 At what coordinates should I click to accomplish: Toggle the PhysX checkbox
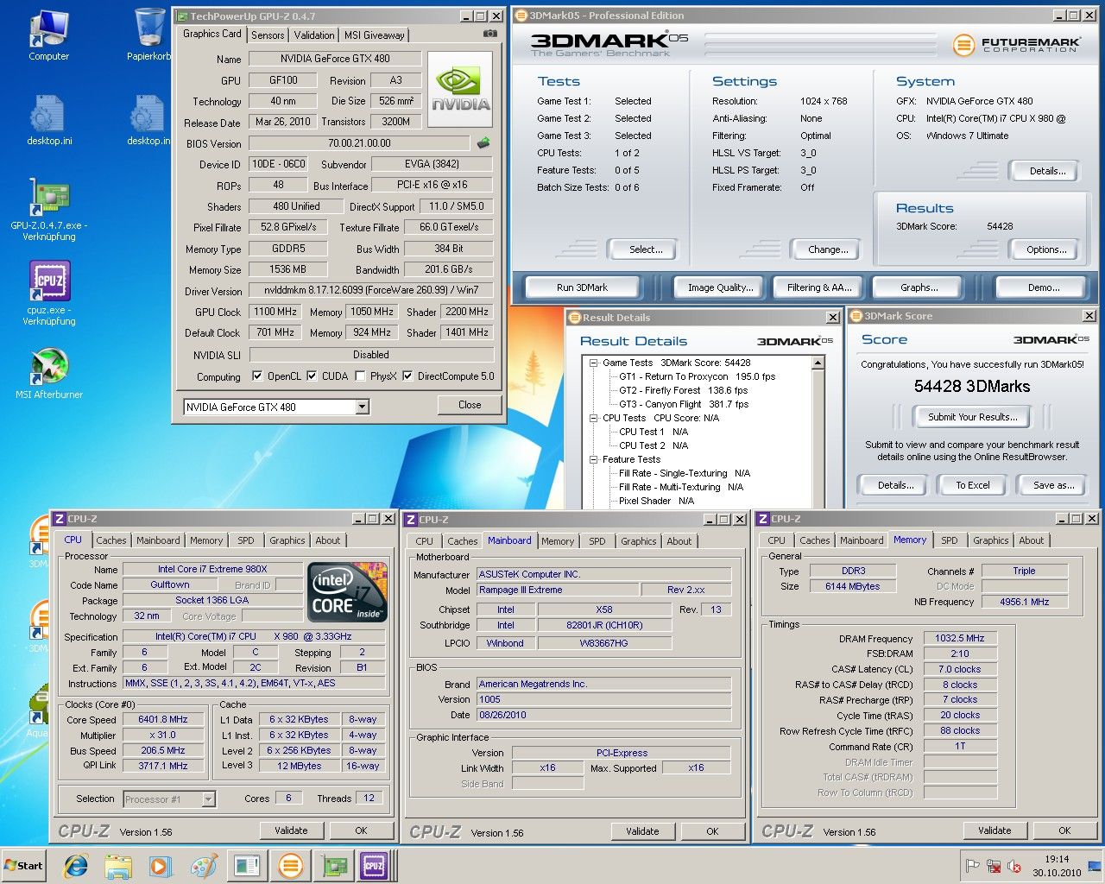[x=360, y=376]
